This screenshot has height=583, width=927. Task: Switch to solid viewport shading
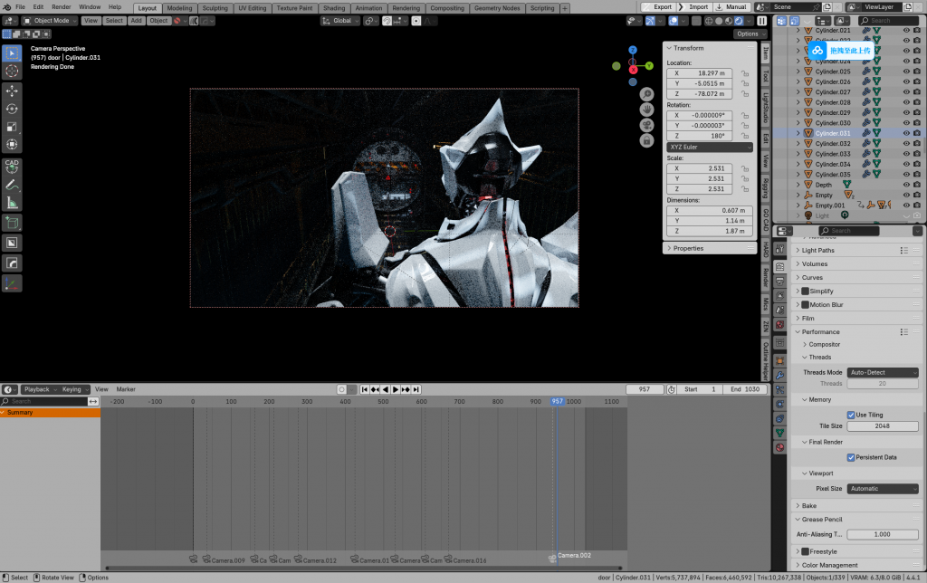719,21
